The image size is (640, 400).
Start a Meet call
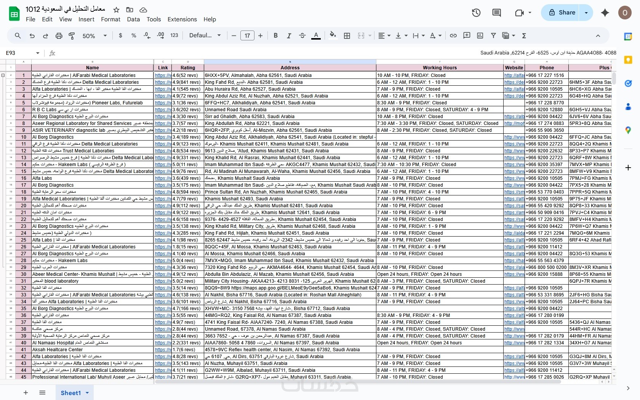pyautogui.click(x=519, y=13)
